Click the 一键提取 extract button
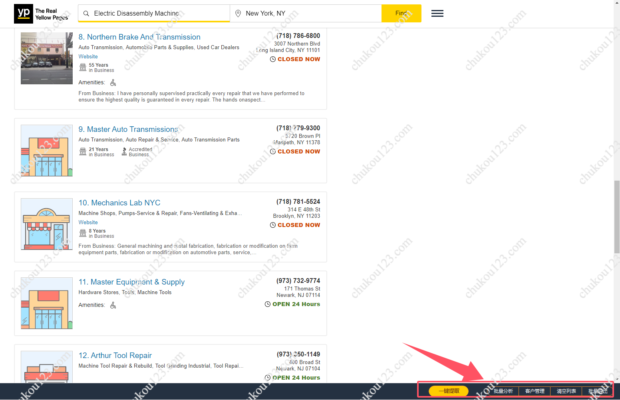This screenshot has width=620, height=400. pos(449,391)
